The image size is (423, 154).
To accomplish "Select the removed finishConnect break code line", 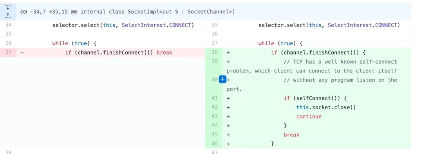I will [118, 52].
